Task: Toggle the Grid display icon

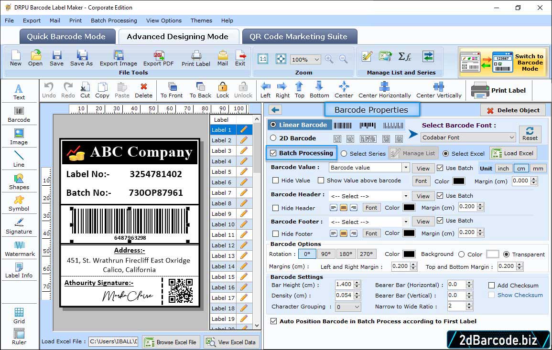Action: (x=19, y=316)
